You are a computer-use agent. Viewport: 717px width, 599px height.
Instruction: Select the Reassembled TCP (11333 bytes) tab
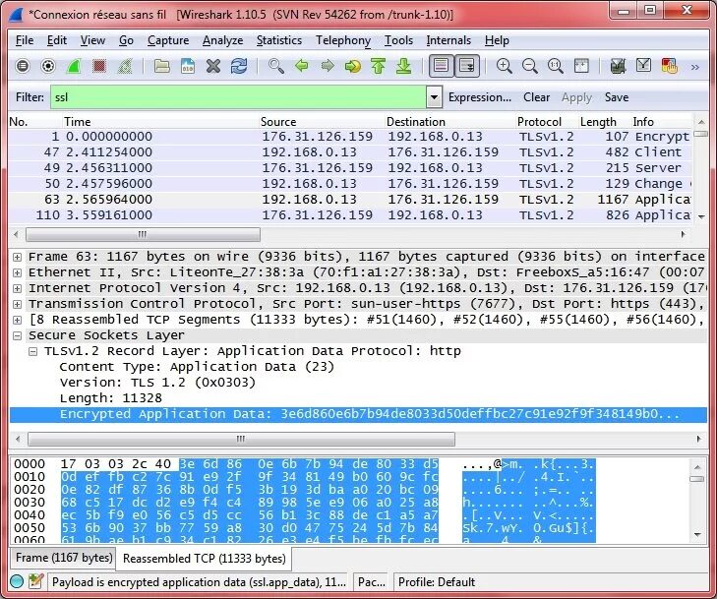click(x=204, y=559)
